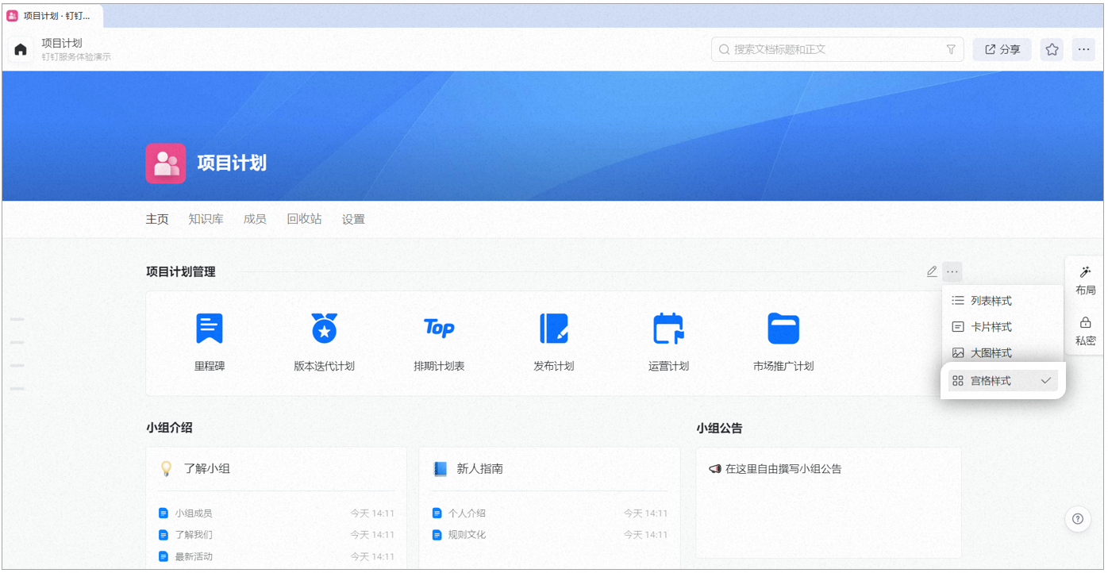Open the 规则文化 document link
The image size is (1108, 573).
pos(467,535)
